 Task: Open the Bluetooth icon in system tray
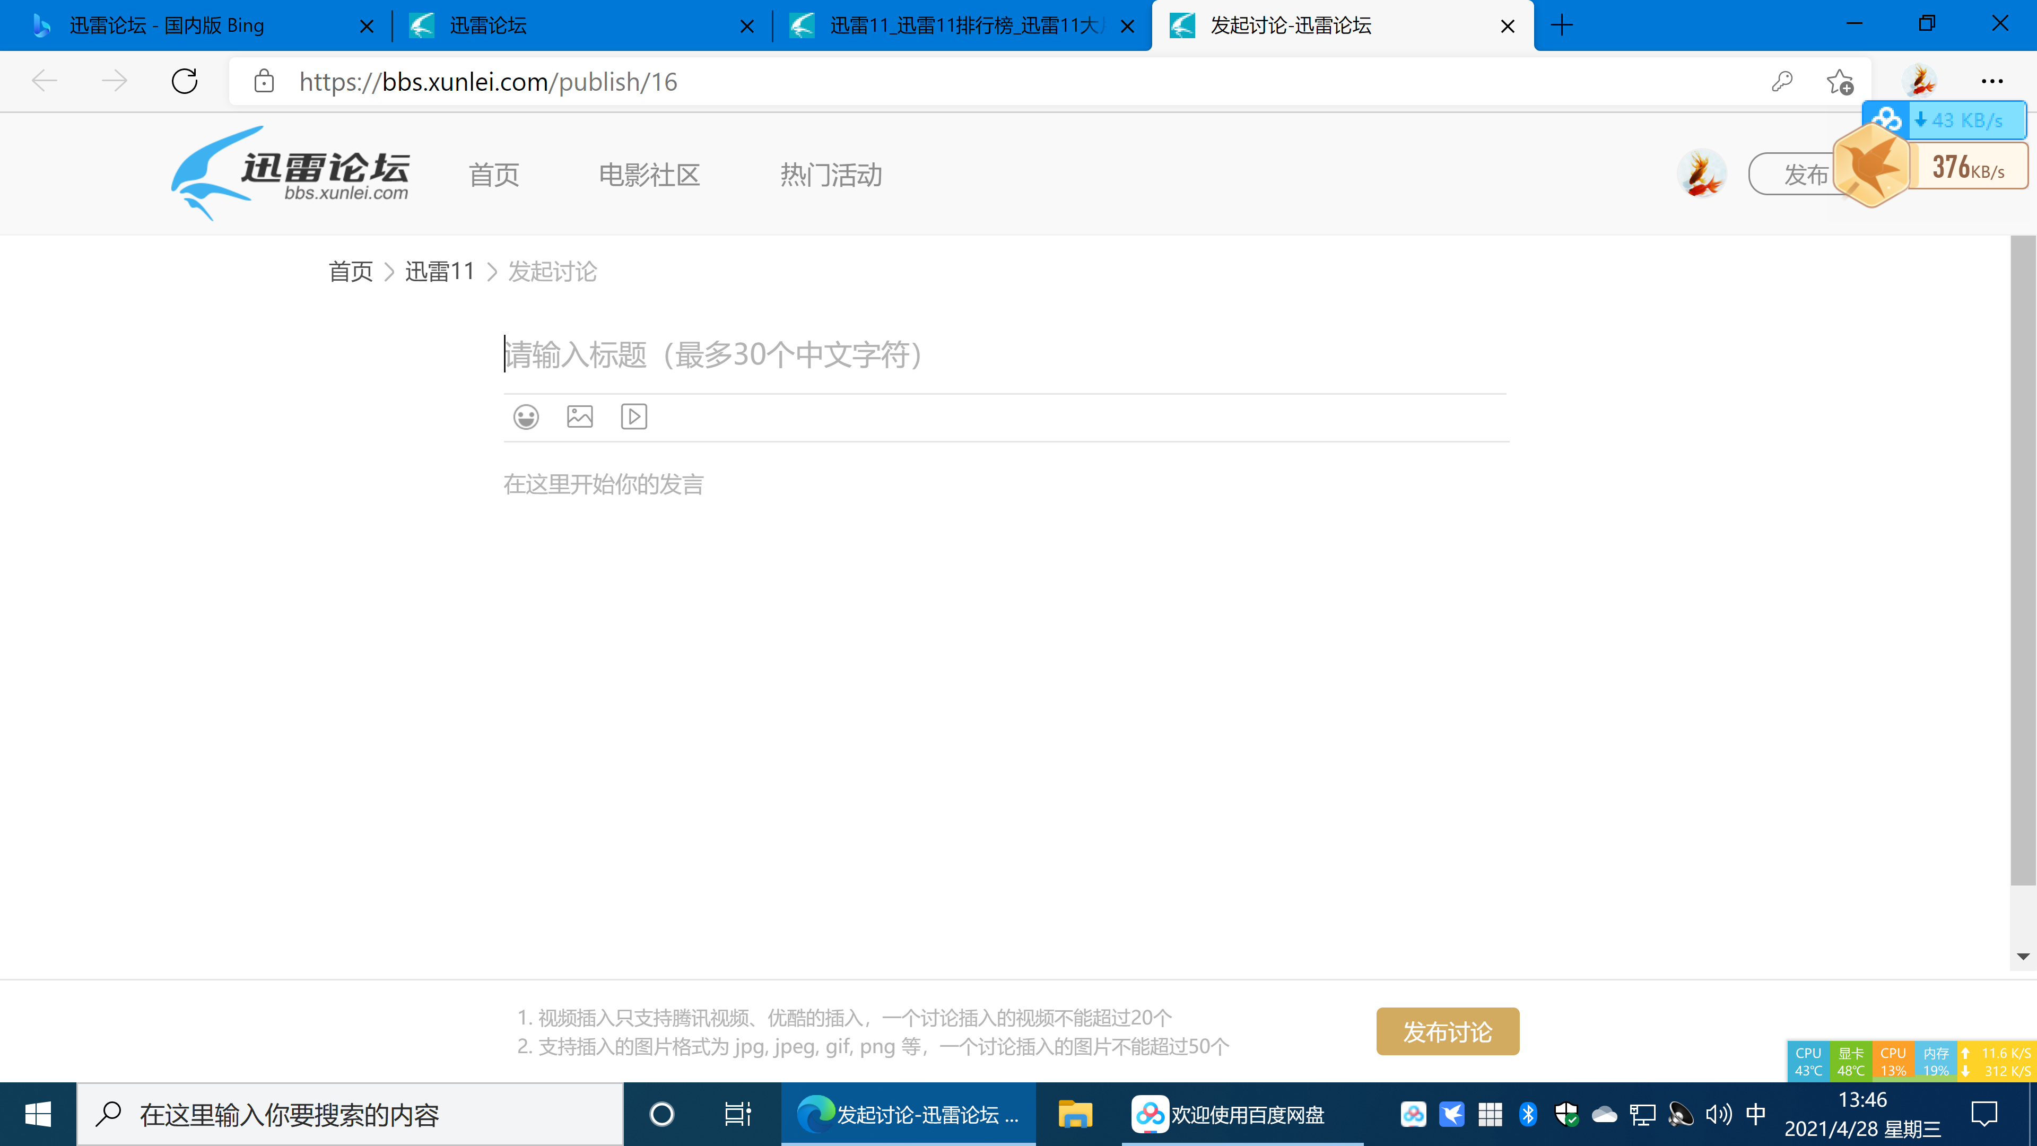(1528, 1114)
